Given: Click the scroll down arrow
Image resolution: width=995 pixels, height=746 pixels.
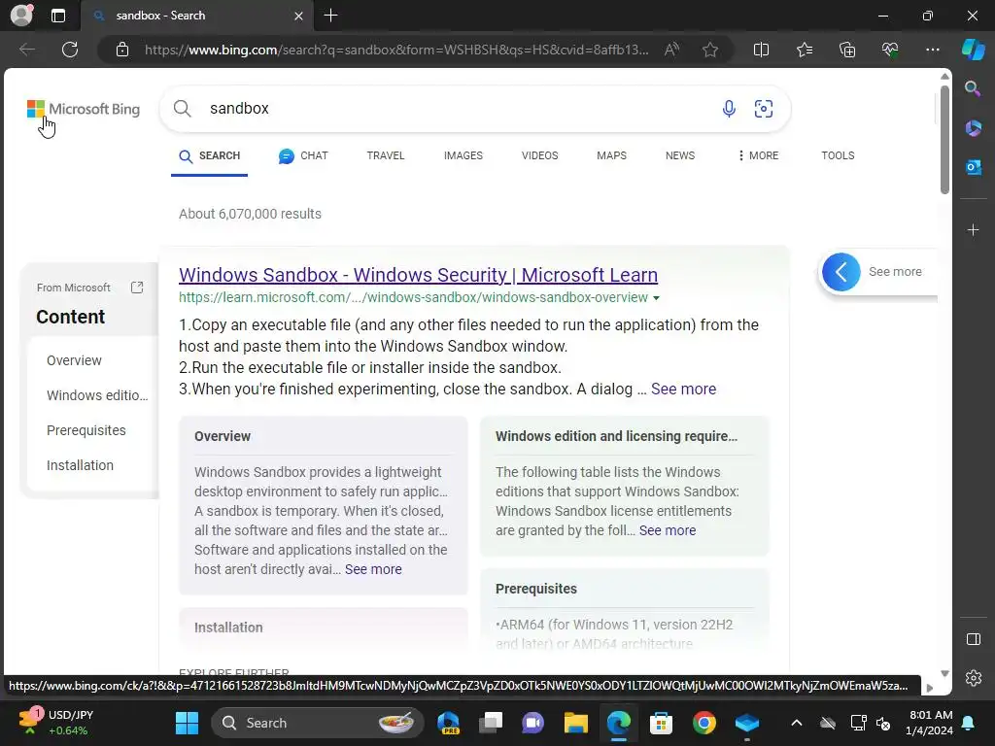Looking at the screenshot, I should click(x=944, y=674).
